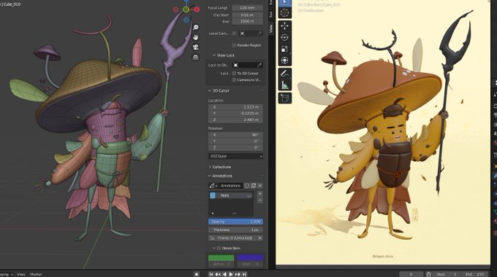Unlink the Annotations data block
Image resolution: width=497 pixels, height=277 pixels.
point(260,186)
